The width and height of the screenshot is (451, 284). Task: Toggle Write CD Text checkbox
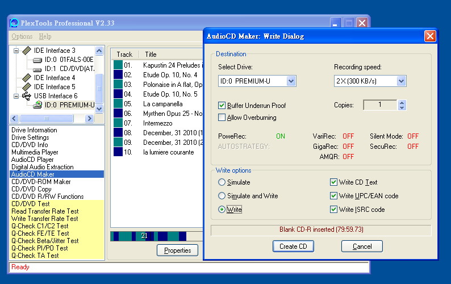tap(333, 182)
